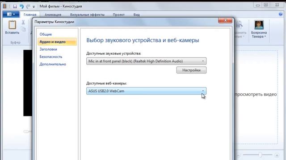
Task: Open the Анимация ribbon tab
Action: pyautogui.click(x=53, y=15)
